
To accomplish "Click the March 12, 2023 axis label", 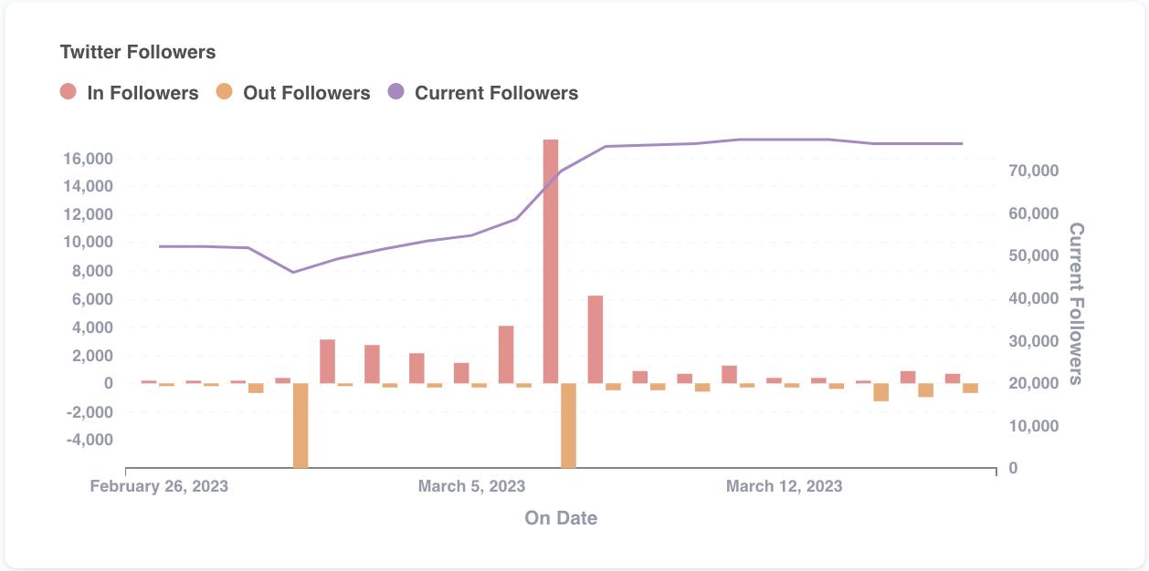I will (x=784, y=486).
